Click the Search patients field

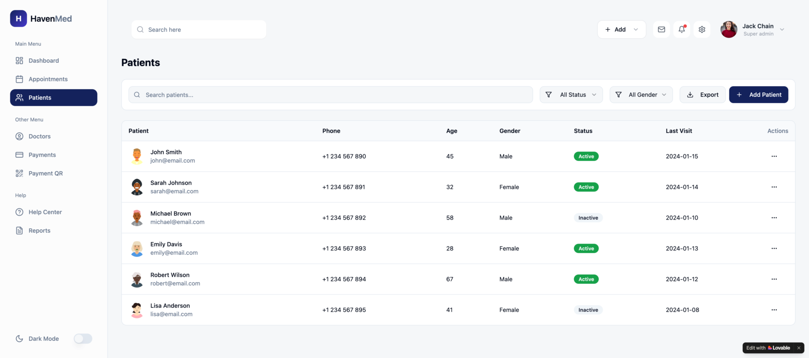click(x=331, y=95)
